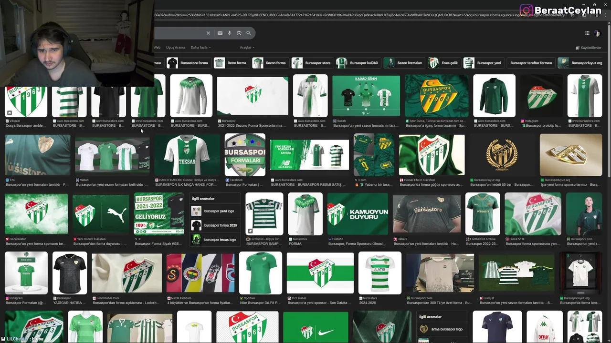Open the Nike swoosh green crest image
The height and width of the screenshot is (343, 611).
point(316,328)
